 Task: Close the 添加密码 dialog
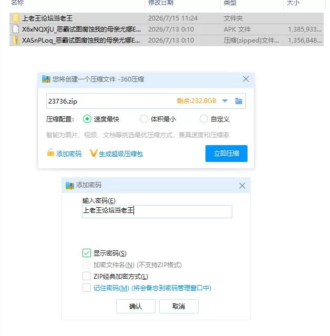click(242, 186)
